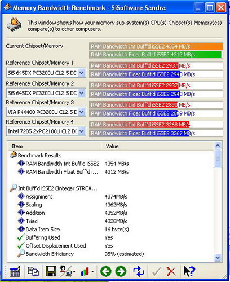Click the red X cancel icon

[x=171, y=271]
